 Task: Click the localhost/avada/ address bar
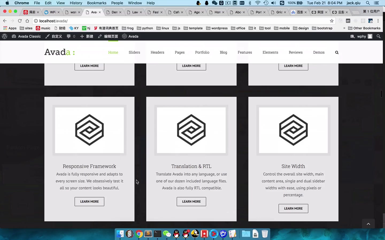(x=184, y=21)
